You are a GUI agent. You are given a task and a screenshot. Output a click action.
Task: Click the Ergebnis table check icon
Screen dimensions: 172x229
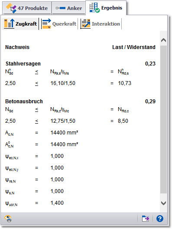tap(94, 8)
